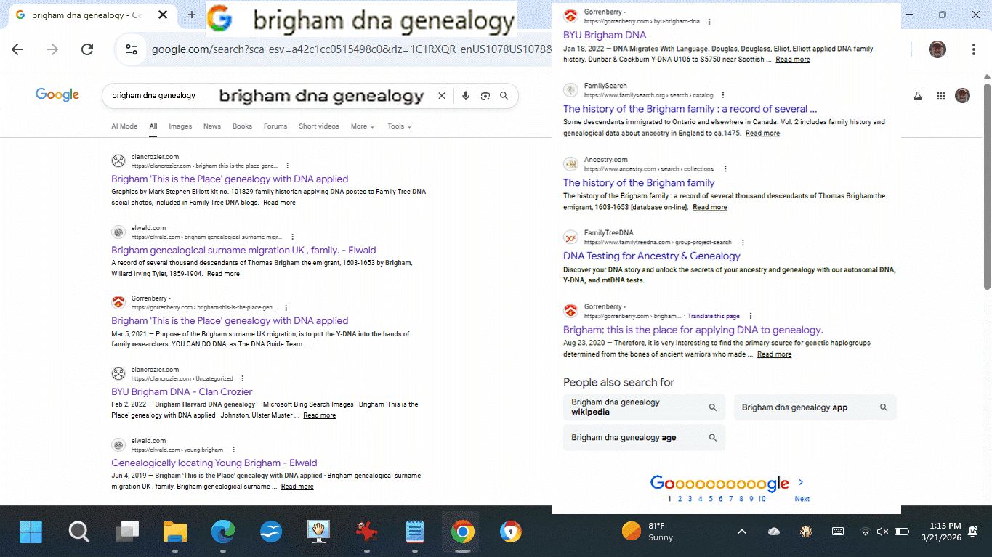This screenshot has height=557, width=992.
Task: Click the magnifier search submit icon
Action: 504,96
